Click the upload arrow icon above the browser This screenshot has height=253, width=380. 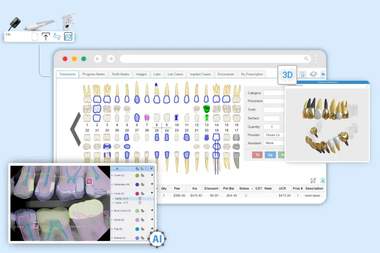click(x=46, y=36)
